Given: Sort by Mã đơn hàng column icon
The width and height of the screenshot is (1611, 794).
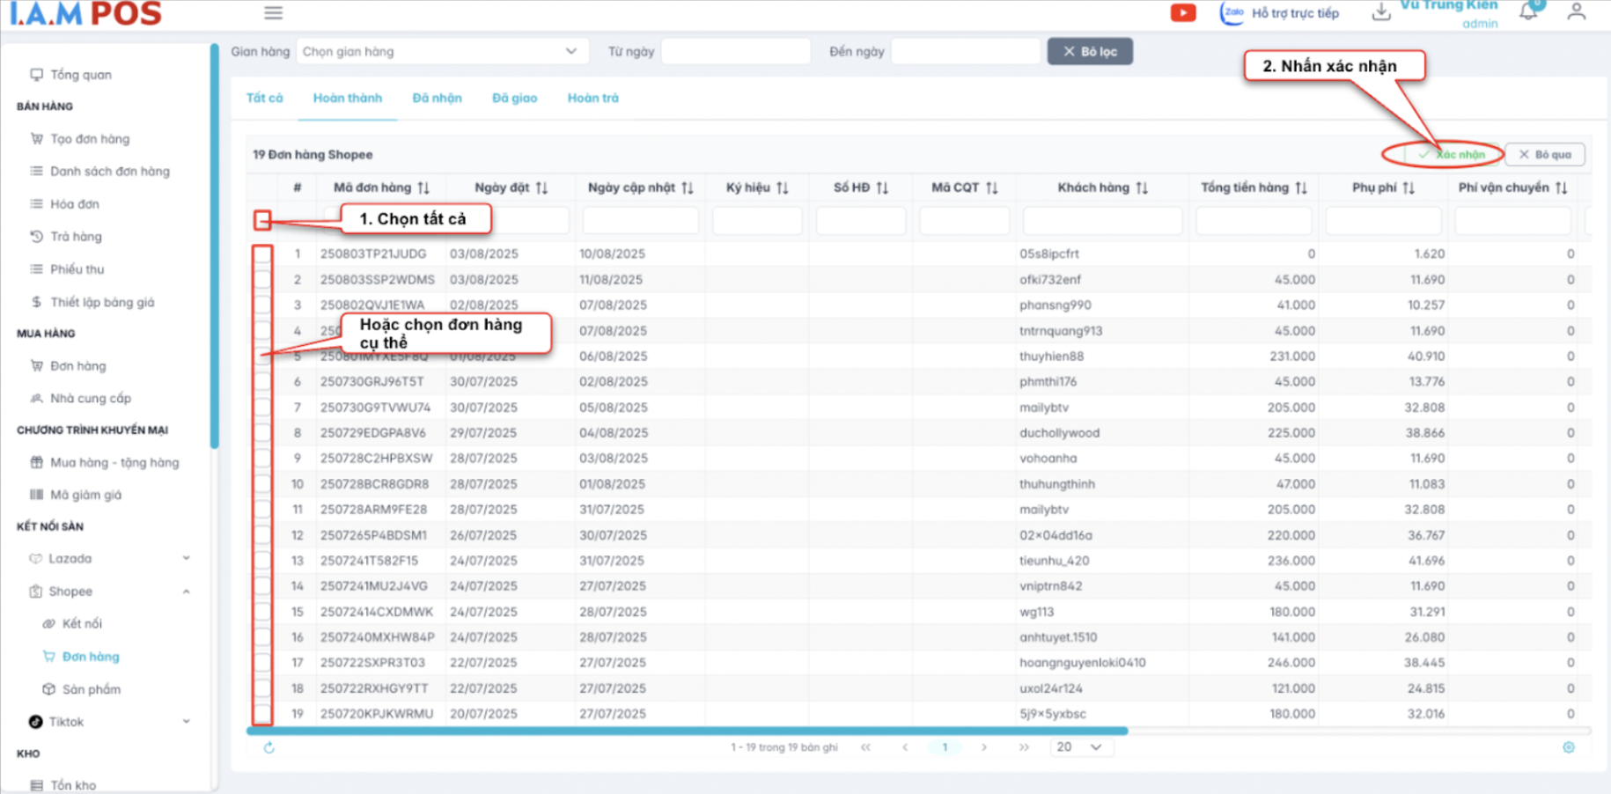Looking at the screenshot, I should (424, 187).
